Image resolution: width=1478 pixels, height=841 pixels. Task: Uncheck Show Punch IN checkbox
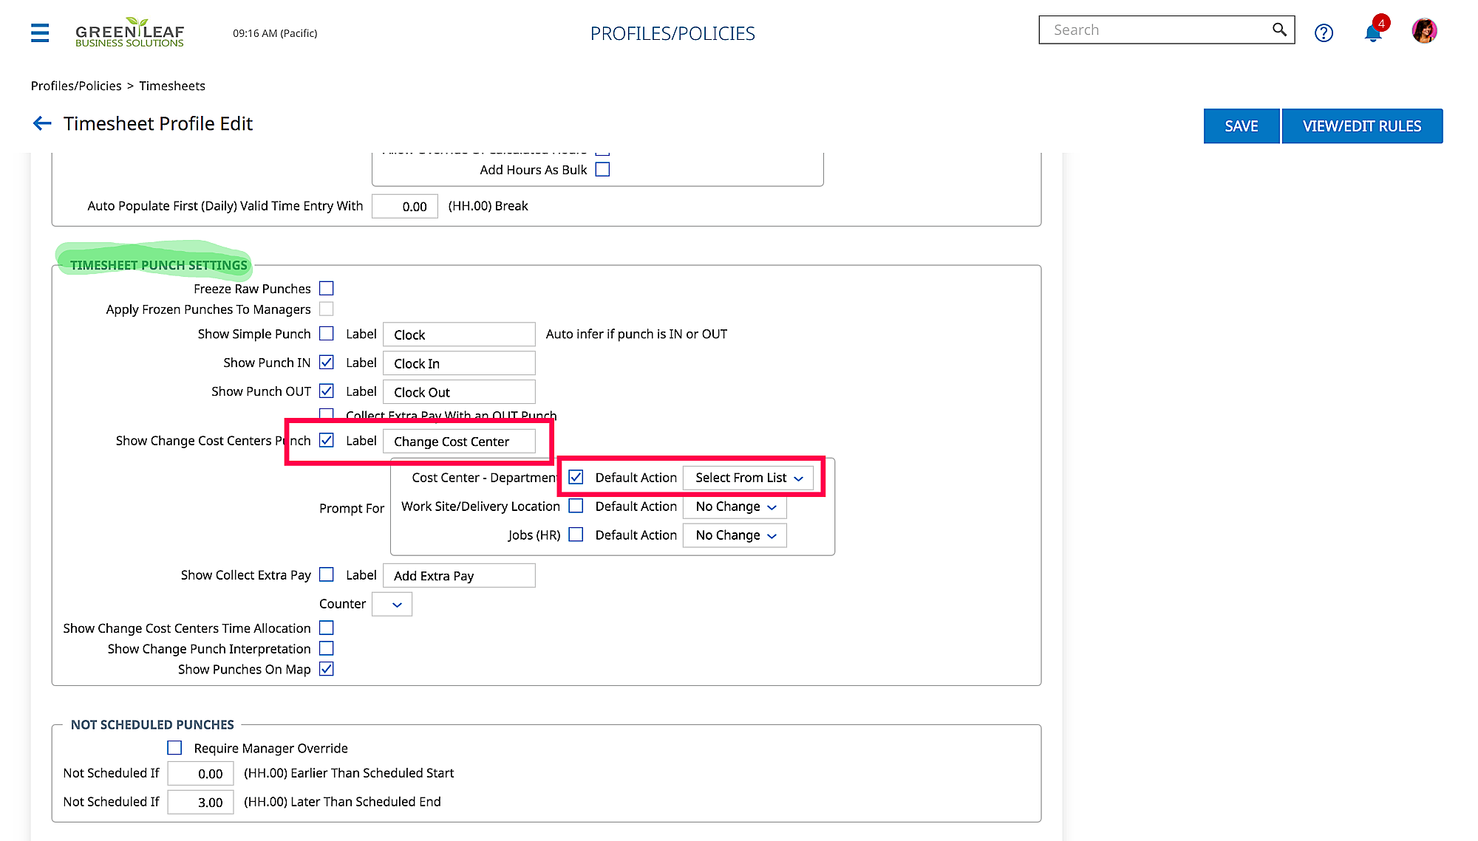[x=327, y=363]
